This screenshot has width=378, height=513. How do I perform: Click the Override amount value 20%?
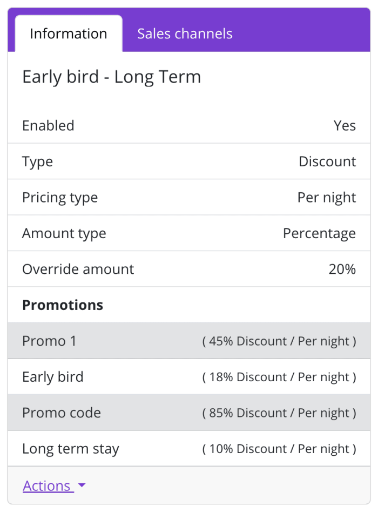pos(342,269)
